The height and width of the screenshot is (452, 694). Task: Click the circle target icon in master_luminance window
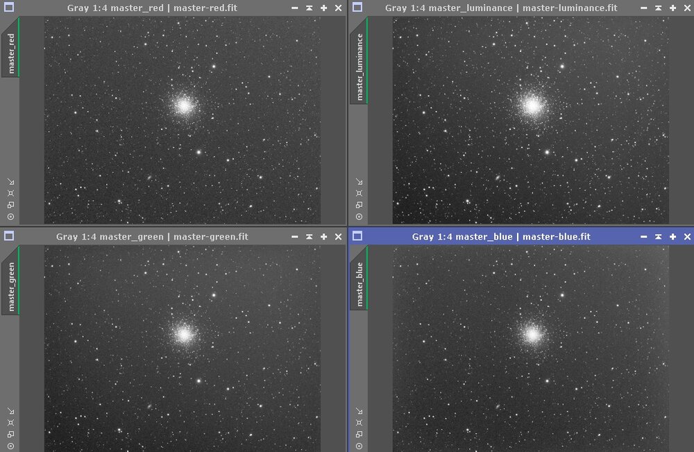tap(359, 217)
